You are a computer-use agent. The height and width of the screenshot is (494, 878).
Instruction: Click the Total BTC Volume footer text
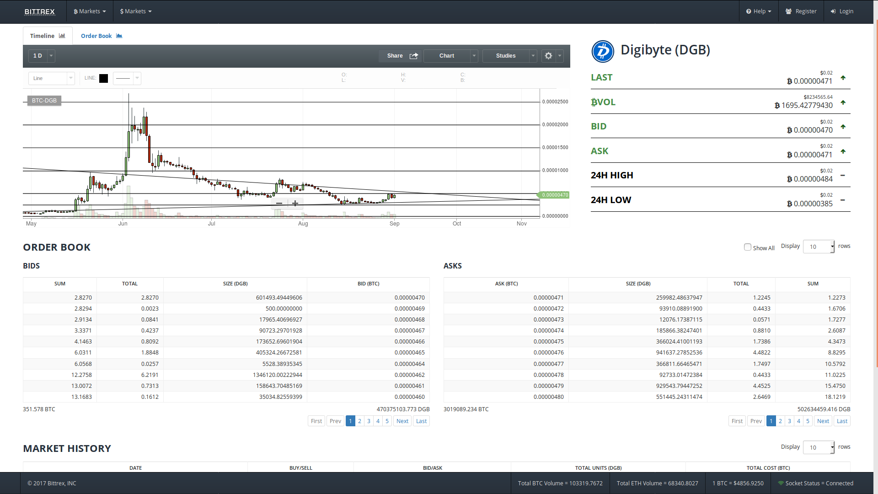coord(560,483)
